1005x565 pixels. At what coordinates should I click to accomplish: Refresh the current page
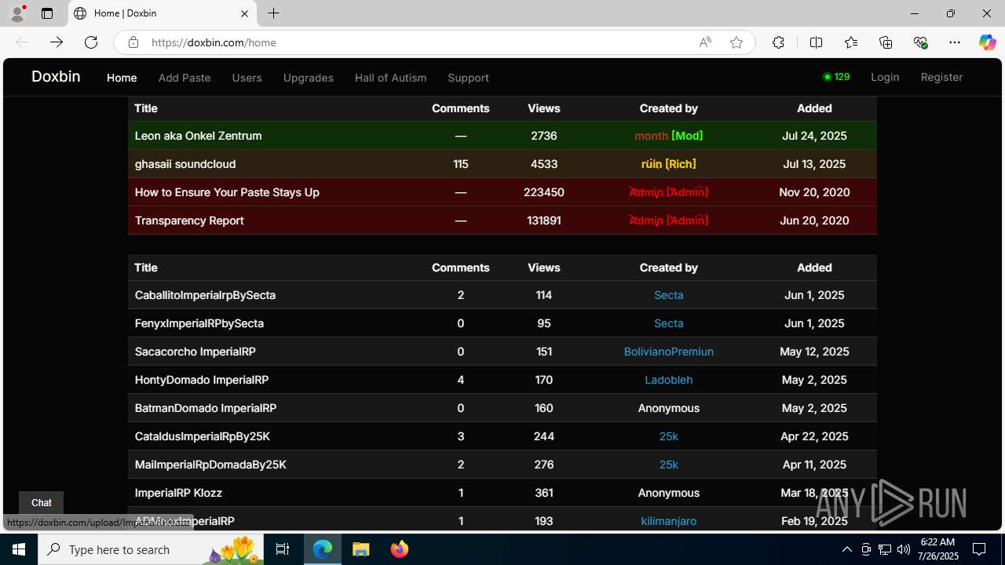pyautogui.click(x=91, y=42)
